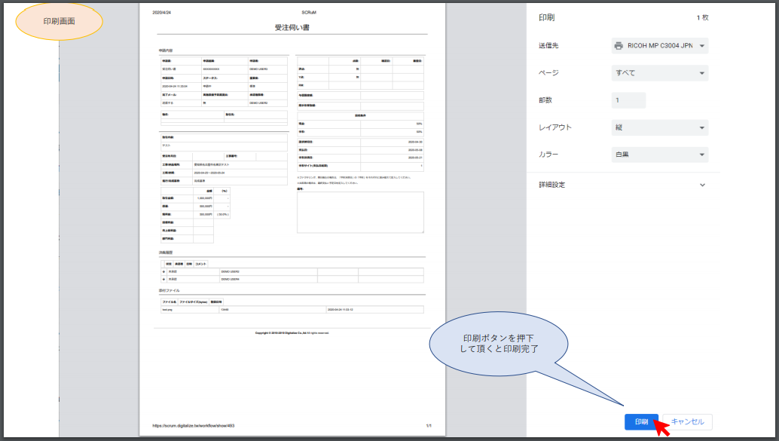Click the 印刷画面 oval label
The width and height of the screenshot is (779, 441).
pyautogui.click(x=60, y=22)
